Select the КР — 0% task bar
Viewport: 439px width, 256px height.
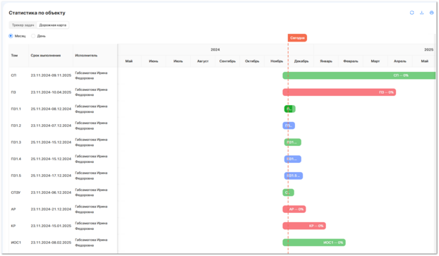(x=304, y=226)
